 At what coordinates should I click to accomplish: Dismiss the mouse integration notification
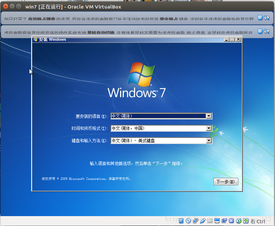260,31
